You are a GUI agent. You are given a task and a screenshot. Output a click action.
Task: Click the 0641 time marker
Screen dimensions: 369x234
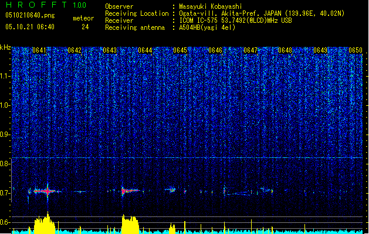pyautogui.click(x=39, y=50)
